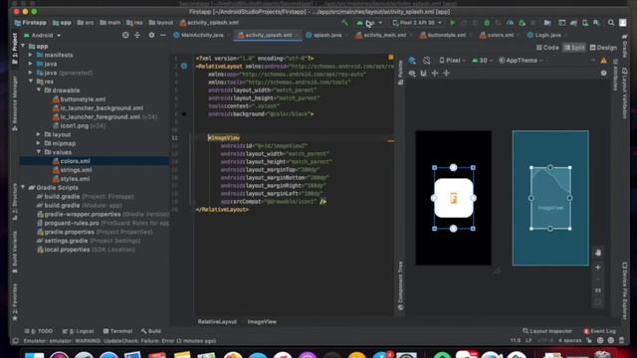Open the Terminal tool window
Viewport: 637px width, 358px height.
(117, 331)
